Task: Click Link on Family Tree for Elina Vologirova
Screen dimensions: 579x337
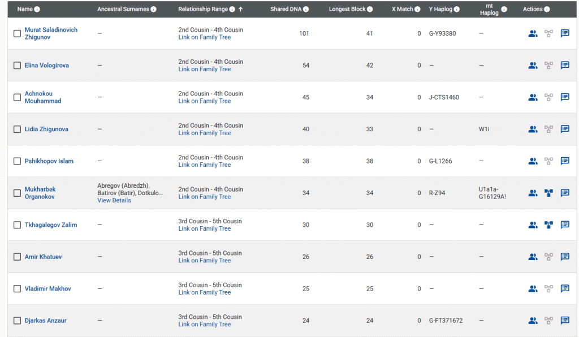Action: [204, 69]
